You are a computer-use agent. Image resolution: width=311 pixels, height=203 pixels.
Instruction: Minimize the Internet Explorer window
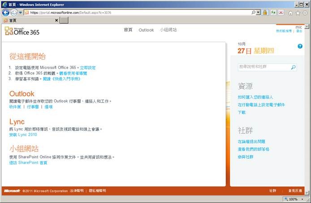tap(297, 4)
